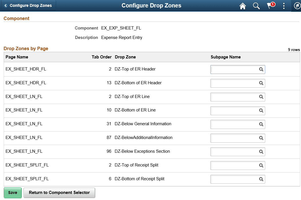Image resolution: width=301 pixels, height=200 pixels.
Task: Save the drop zone configuration
Action: pyautogui.click(x=12, y=193)
